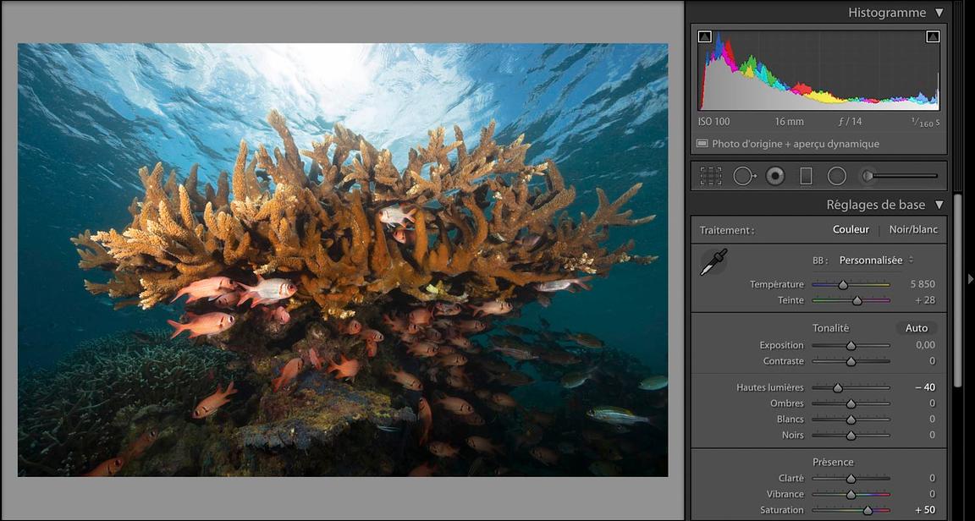Screen dimensions: 975x521
Task: Pick the white balance eyedropper tool
Action: click(x=713, y=261)
